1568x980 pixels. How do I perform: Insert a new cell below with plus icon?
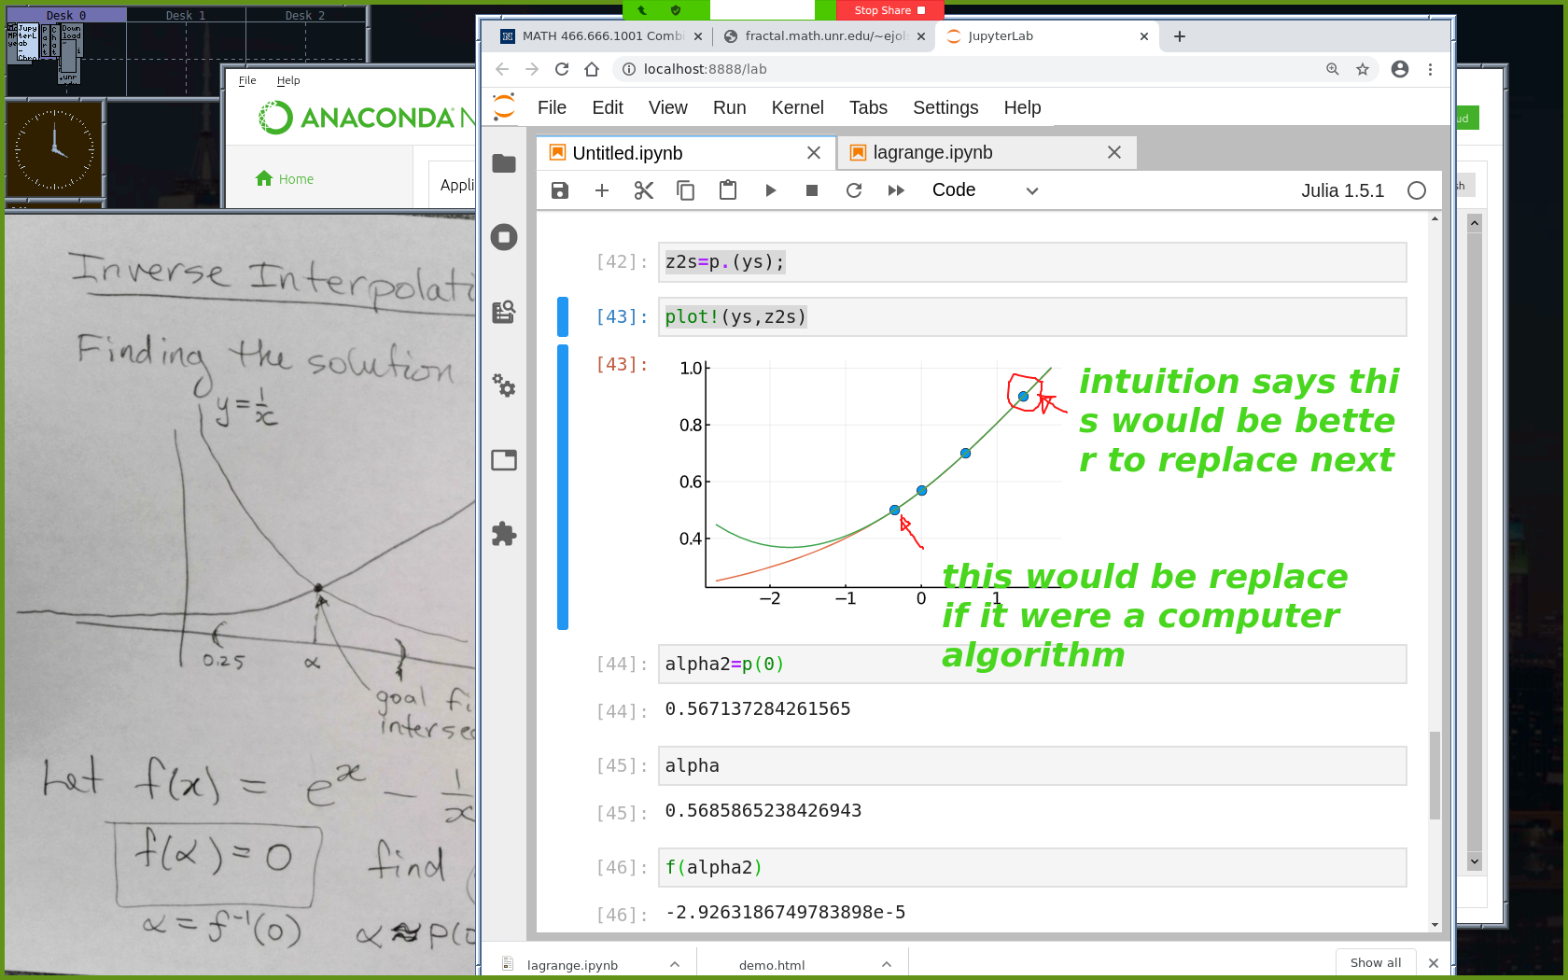pyautogui.click(x=602, y=190)
